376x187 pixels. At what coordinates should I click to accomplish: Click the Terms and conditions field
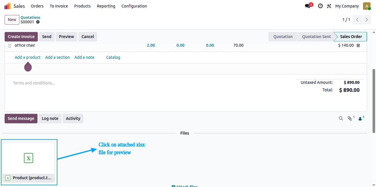pyautogui.click(x=34, y=83)
